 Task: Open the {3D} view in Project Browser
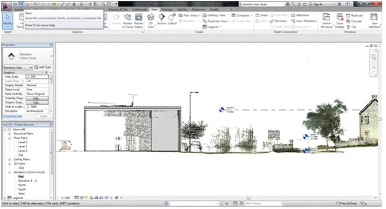[x=21, y=168]
